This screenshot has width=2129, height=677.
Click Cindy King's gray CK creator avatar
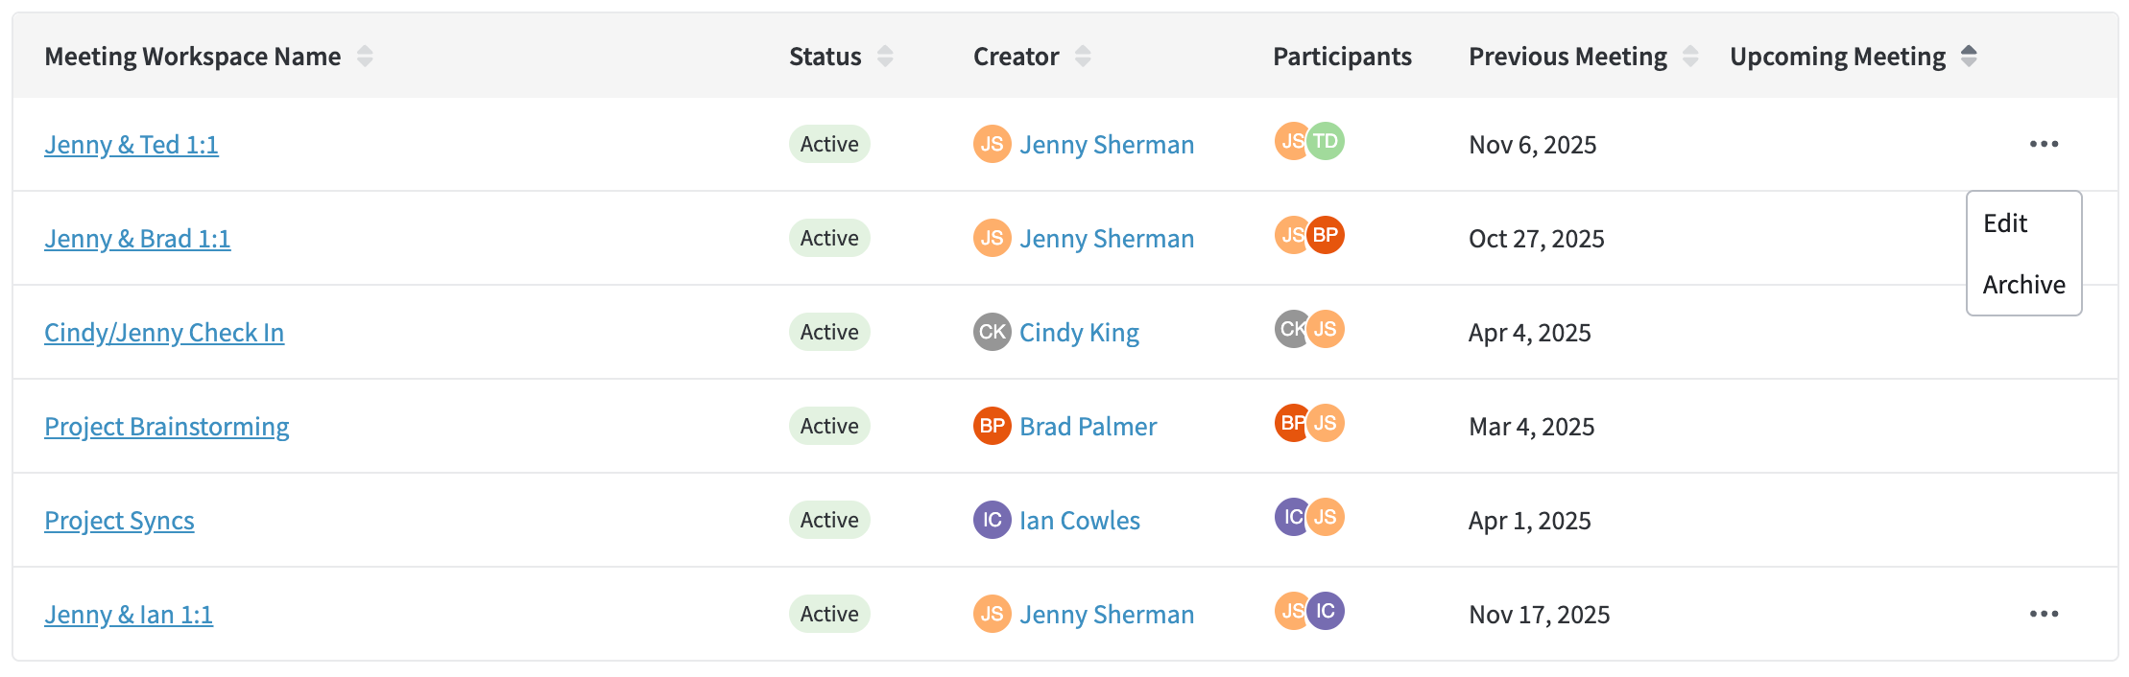(x=993, y=332)
